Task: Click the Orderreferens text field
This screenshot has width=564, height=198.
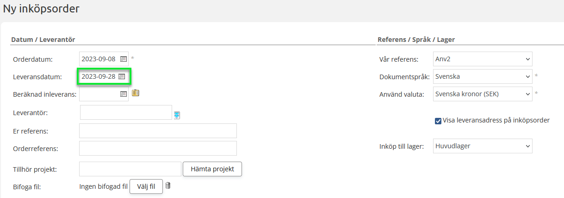Action: tap(158, 148)
